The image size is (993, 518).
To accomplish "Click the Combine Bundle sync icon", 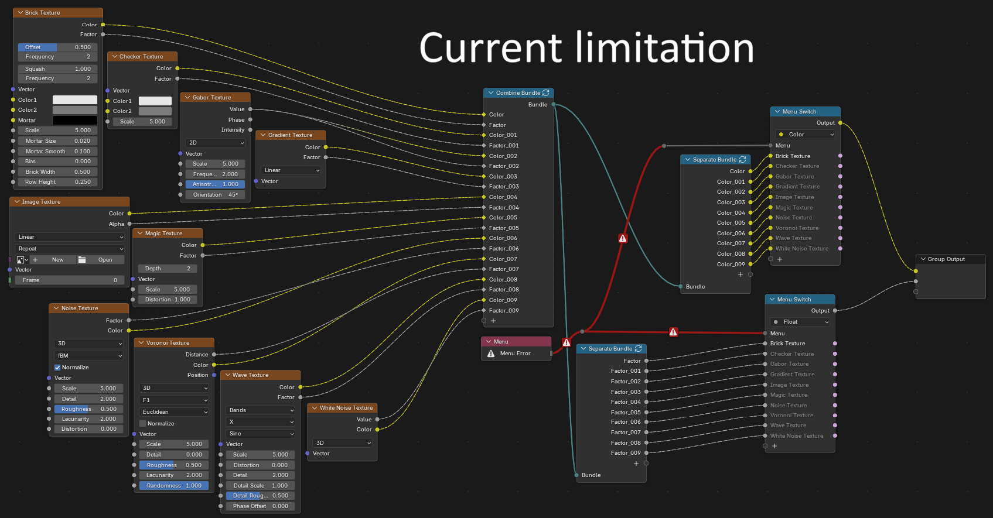I will [x=546, y=93].
